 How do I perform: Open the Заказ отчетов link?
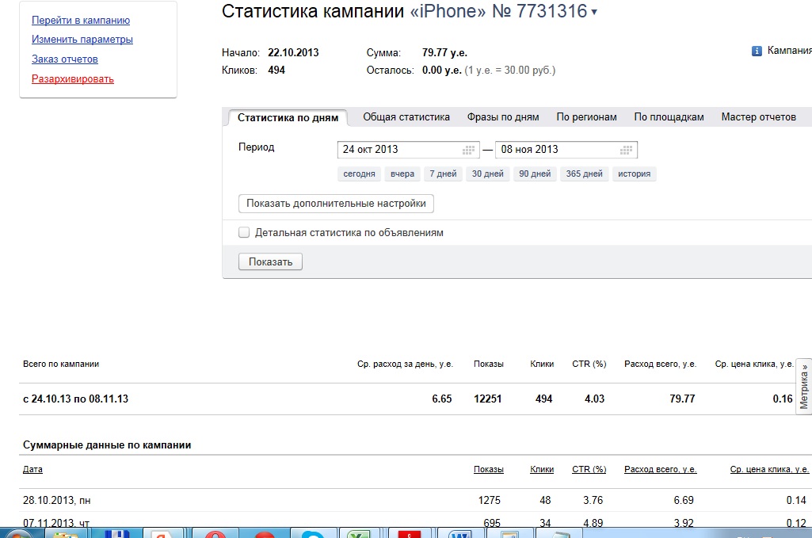click(x=65, y=59)
